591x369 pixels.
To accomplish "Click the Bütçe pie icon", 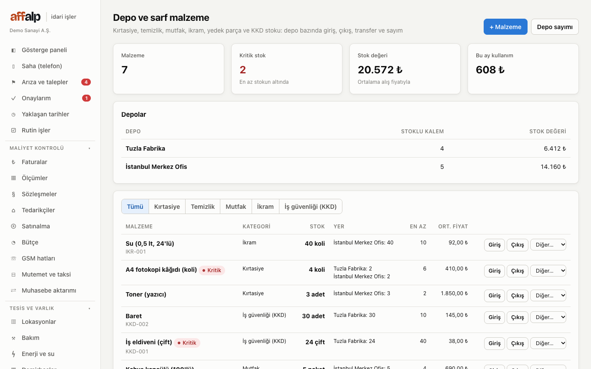I will [x=13, y=243].
